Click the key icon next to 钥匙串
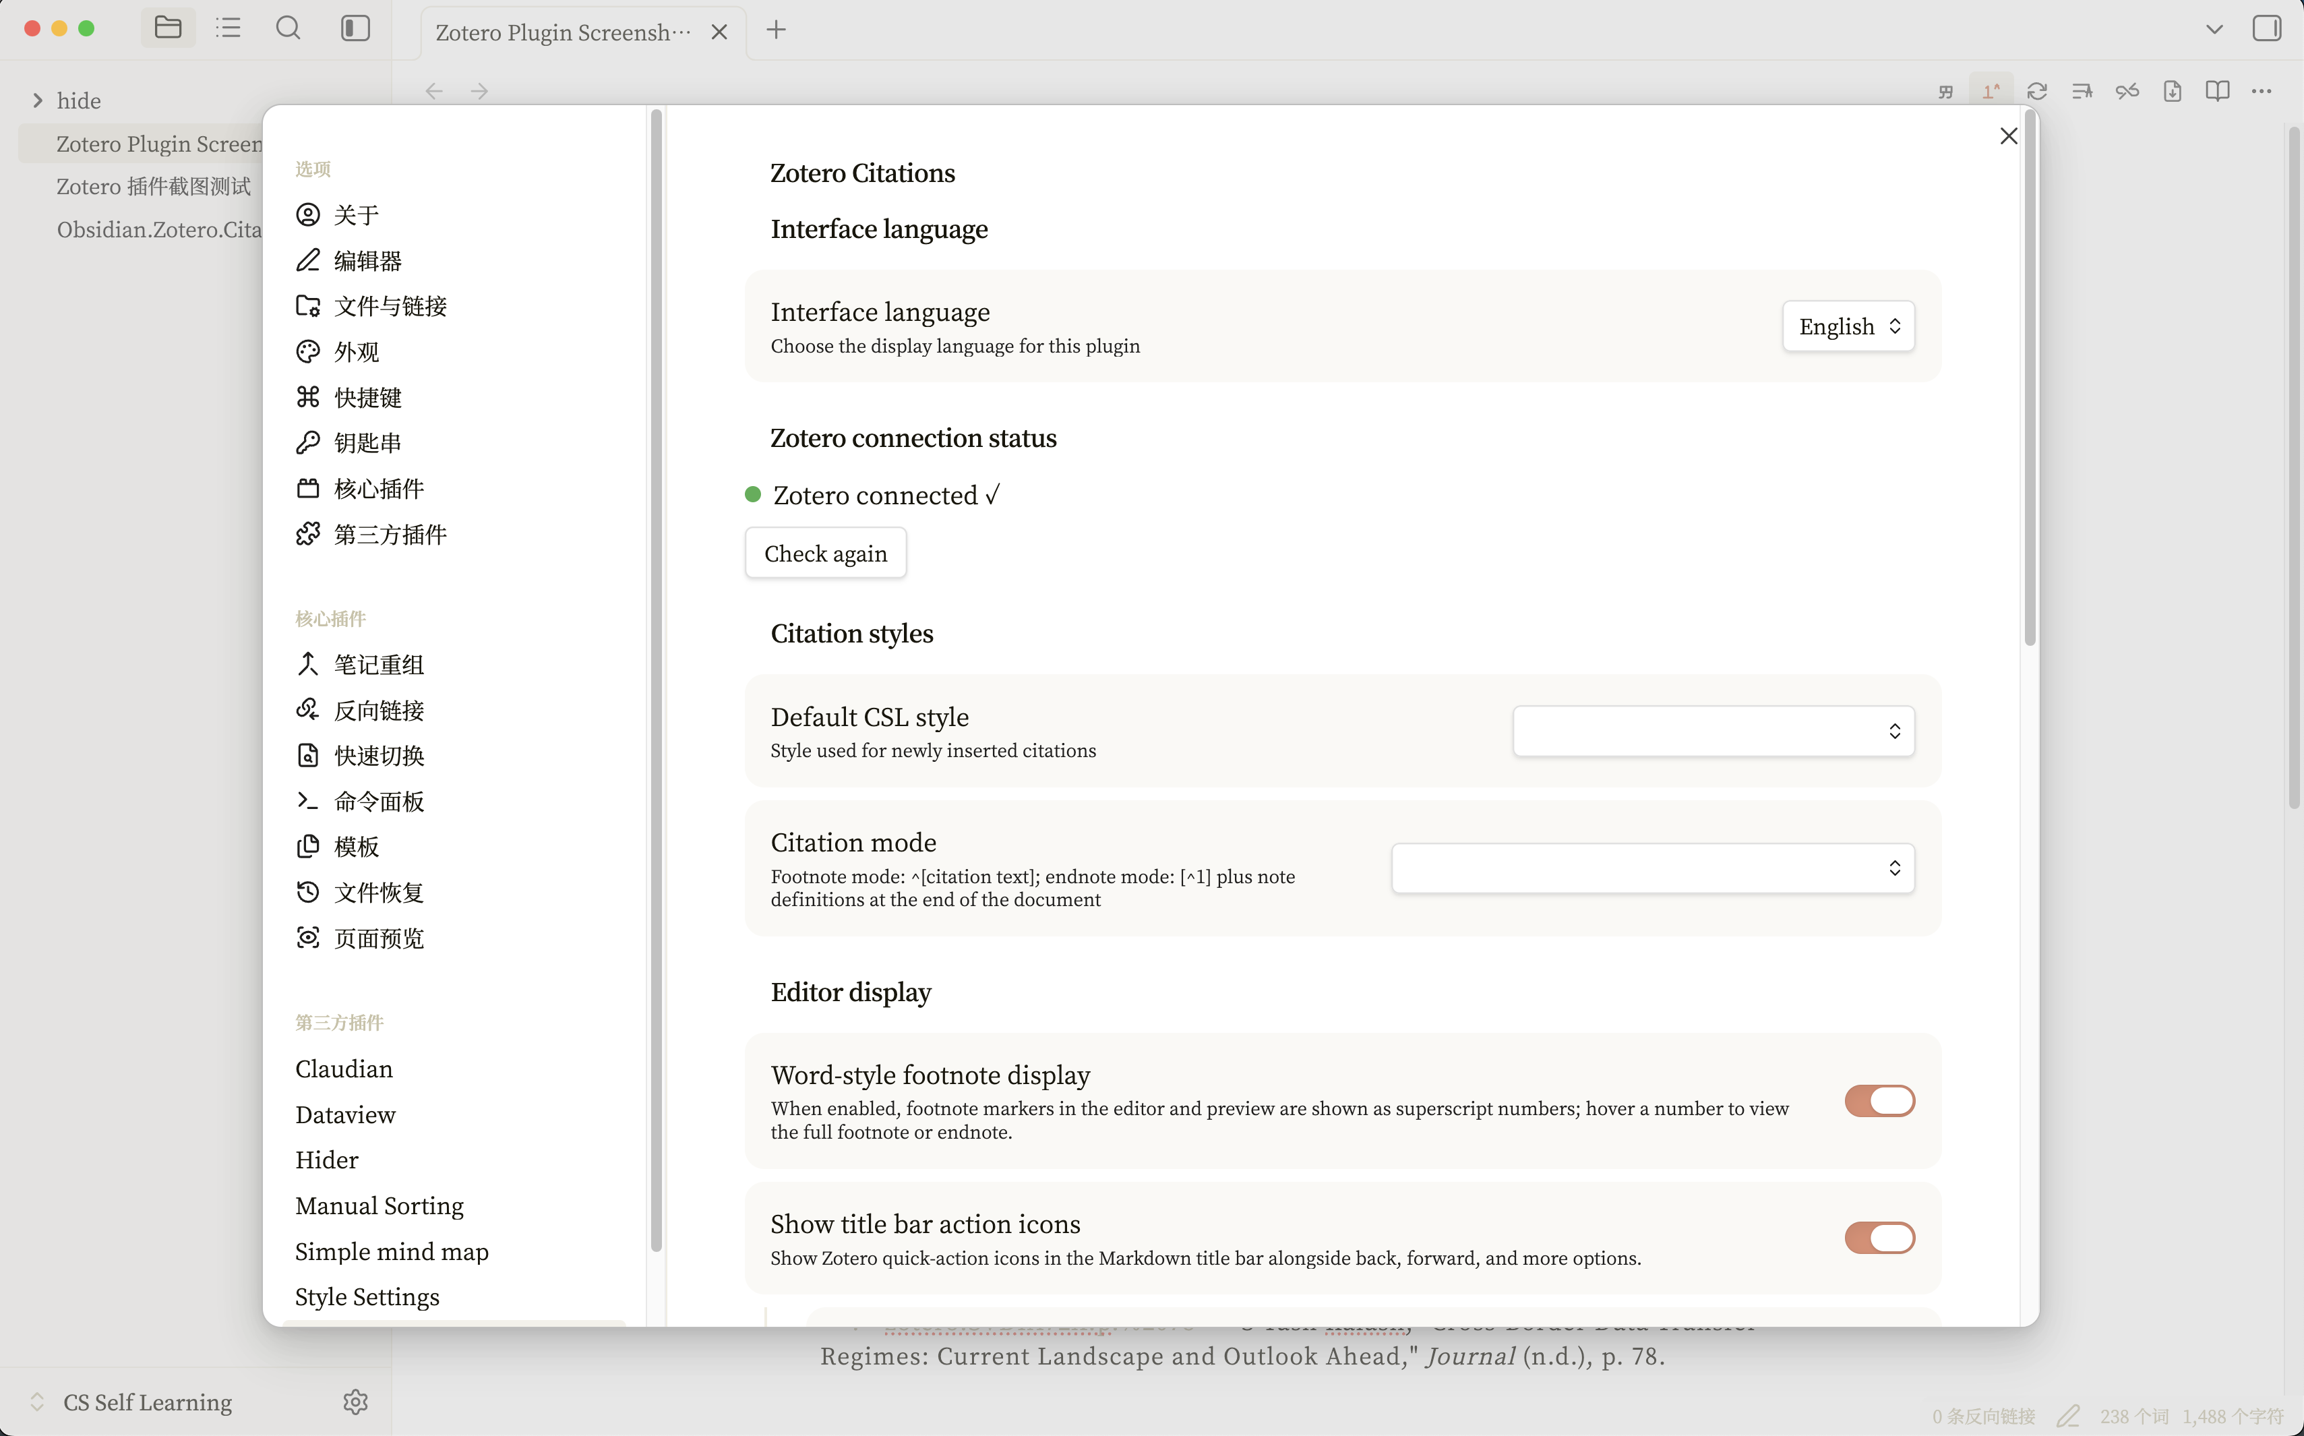This screenshot has width=2304, height=1436. click(x=307, y=442)
